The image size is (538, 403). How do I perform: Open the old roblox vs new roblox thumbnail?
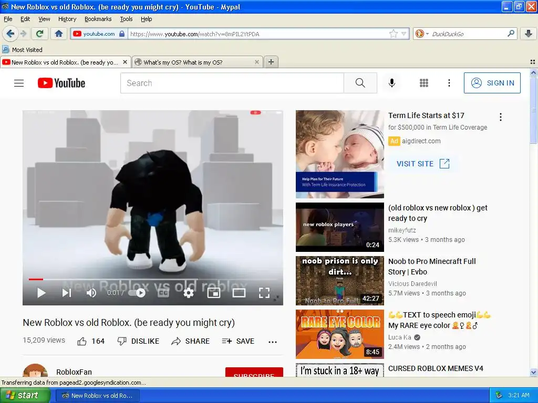(x=340, y=227)
